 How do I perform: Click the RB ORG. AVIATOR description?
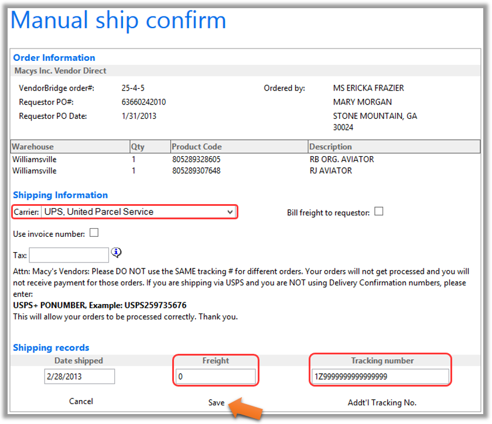[x=341, y=160]
